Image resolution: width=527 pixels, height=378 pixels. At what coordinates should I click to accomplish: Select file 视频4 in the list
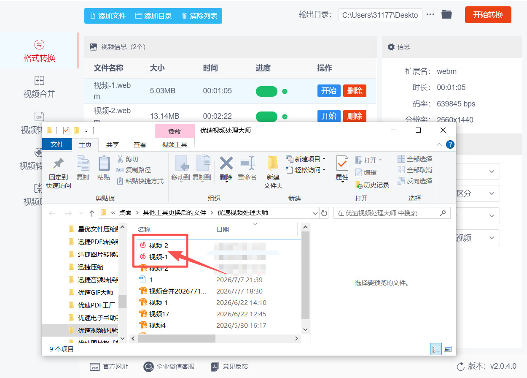point(157,325)
